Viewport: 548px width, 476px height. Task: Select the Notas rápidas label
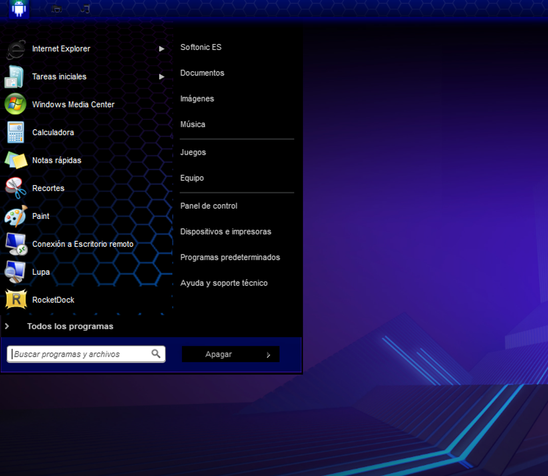pyautogui.click(x=56, y=160)
